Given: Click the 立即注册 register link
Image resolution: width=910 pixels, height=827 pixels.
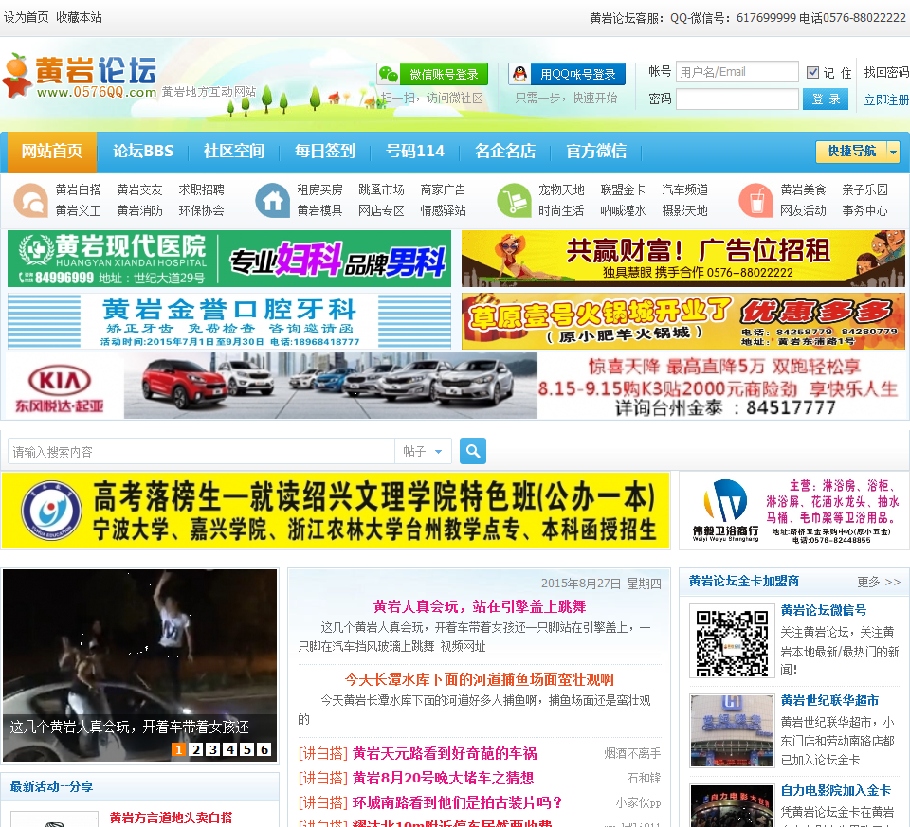Looking at the screenshot, I should 886,99.
